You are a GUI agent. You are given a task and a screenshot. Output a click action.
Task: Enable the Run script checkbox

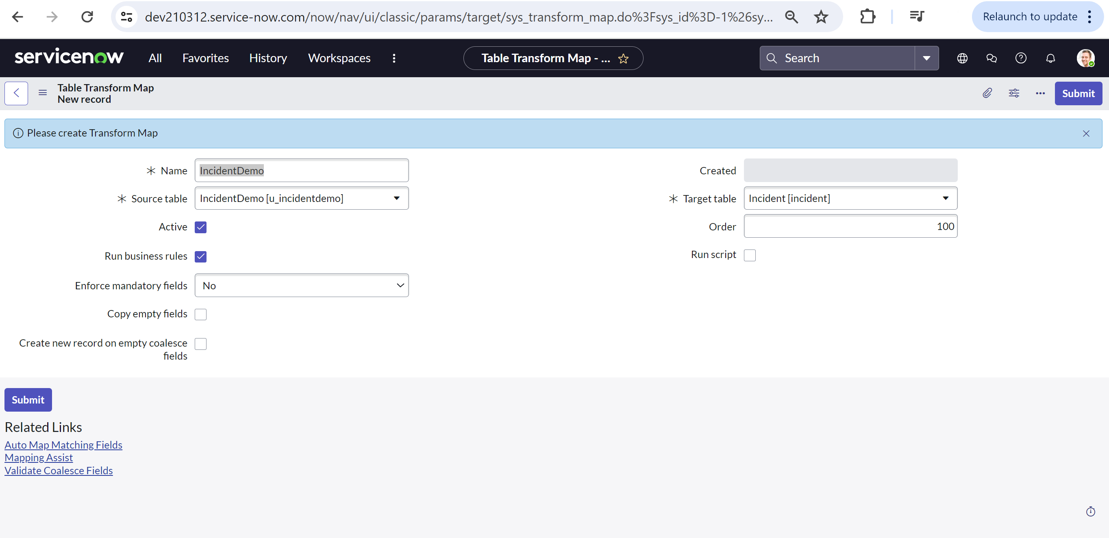(x=750, y=255)
